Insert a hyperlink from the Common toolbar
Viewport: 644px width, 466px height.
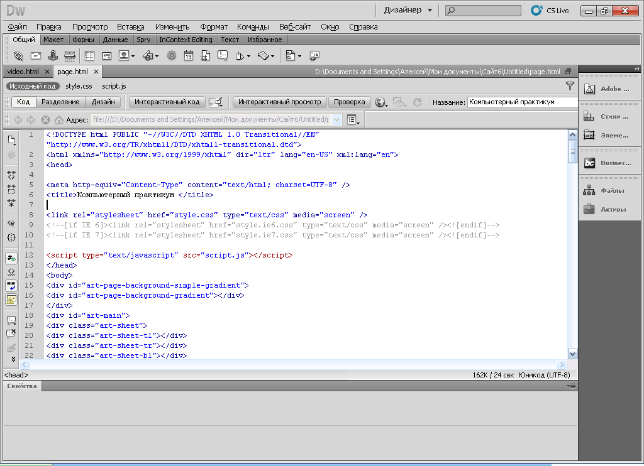[x=18, y=56]
